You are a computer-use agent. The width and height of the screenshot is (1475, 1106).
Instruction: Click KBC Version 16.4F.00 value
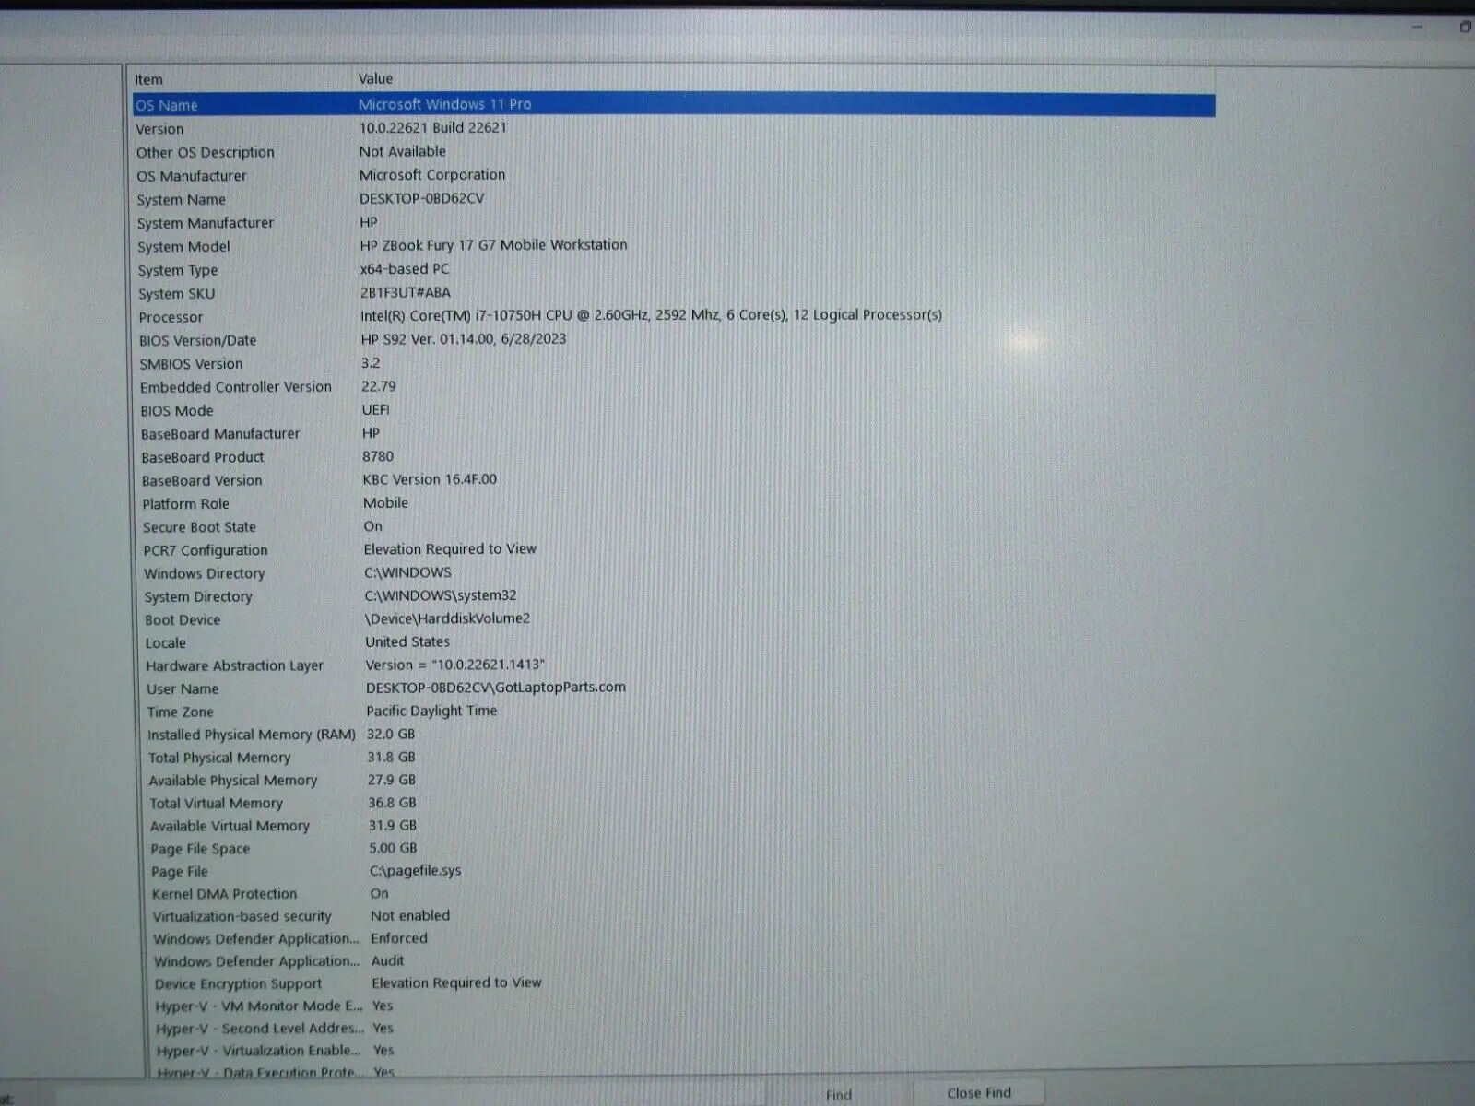tap(430, 479)
